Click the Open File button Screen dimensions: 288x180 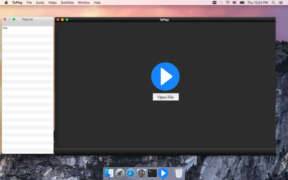[166, 97]
